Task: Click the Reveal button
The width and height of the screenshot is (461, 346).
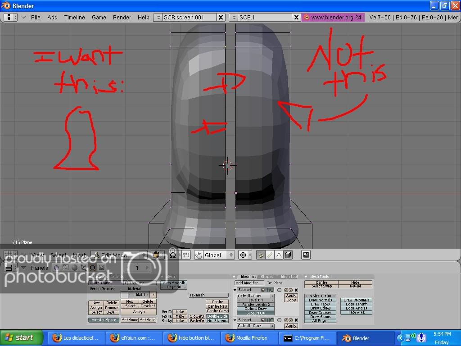Action: (x=355, y=286)
